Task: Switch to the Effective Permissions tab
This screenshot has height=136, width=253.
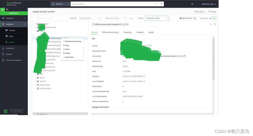Action: coord(110,32)
